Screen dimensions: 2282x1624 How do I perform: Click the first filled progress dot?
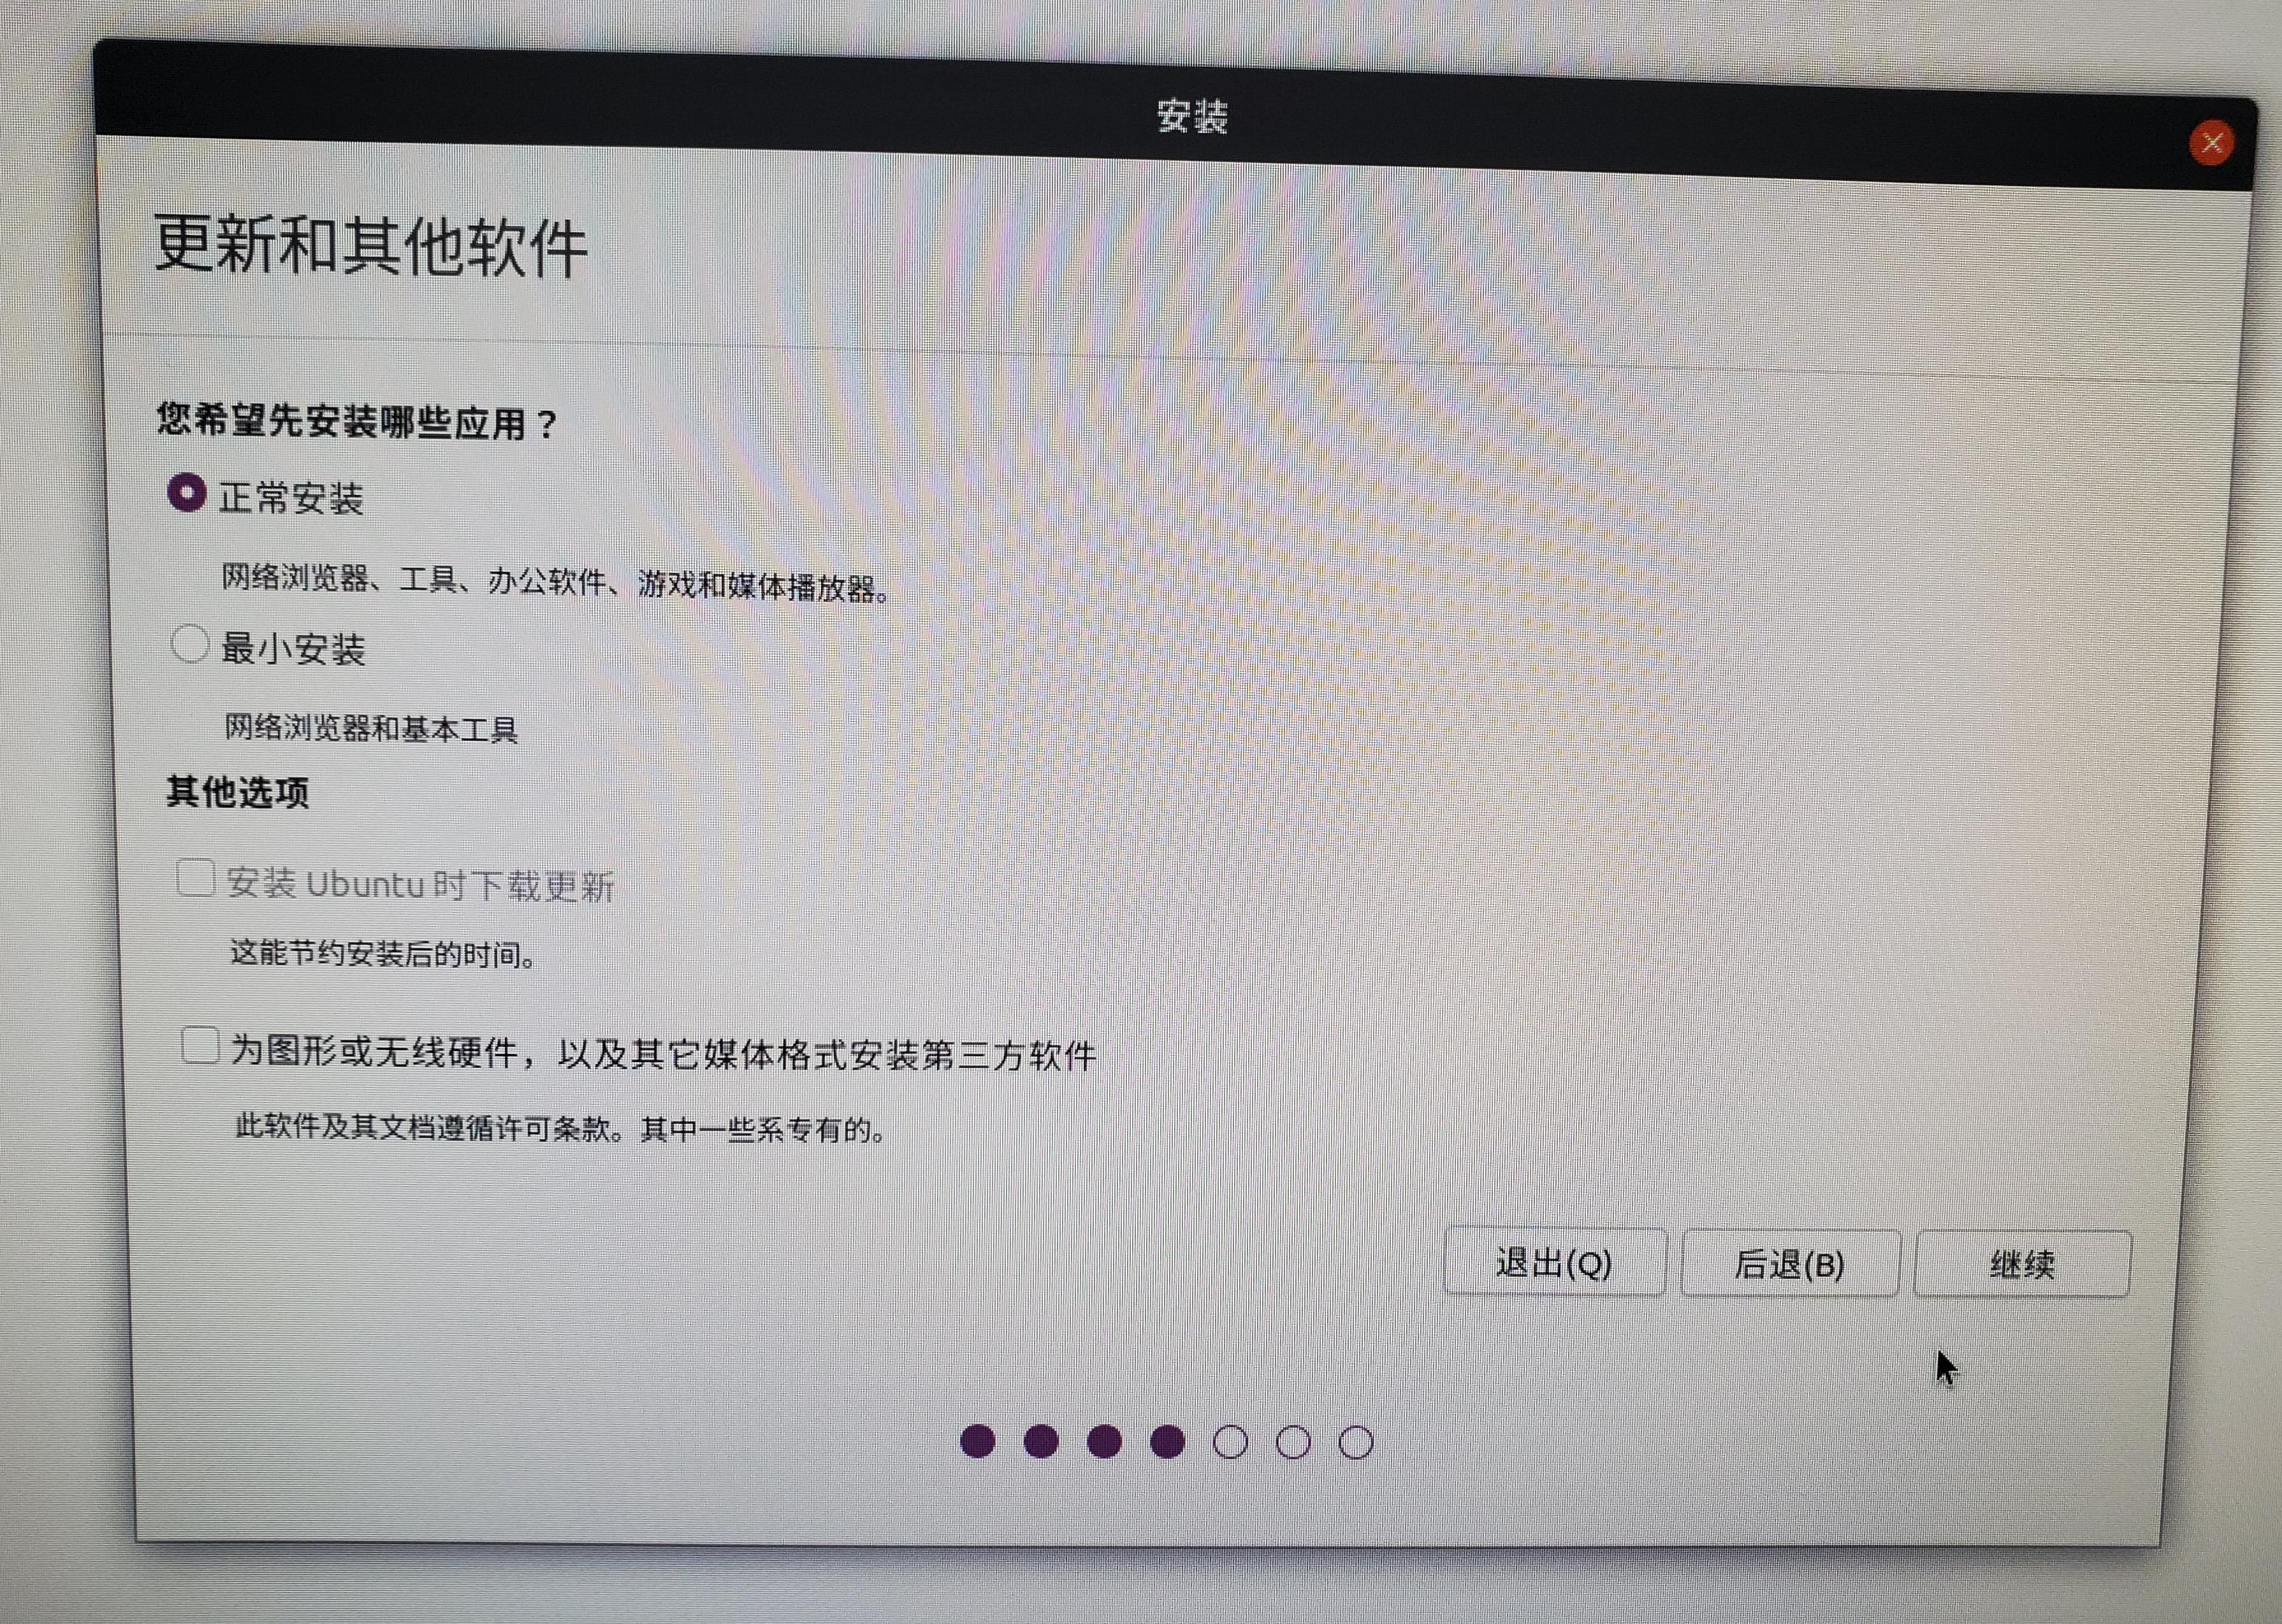coord(977,1441)
